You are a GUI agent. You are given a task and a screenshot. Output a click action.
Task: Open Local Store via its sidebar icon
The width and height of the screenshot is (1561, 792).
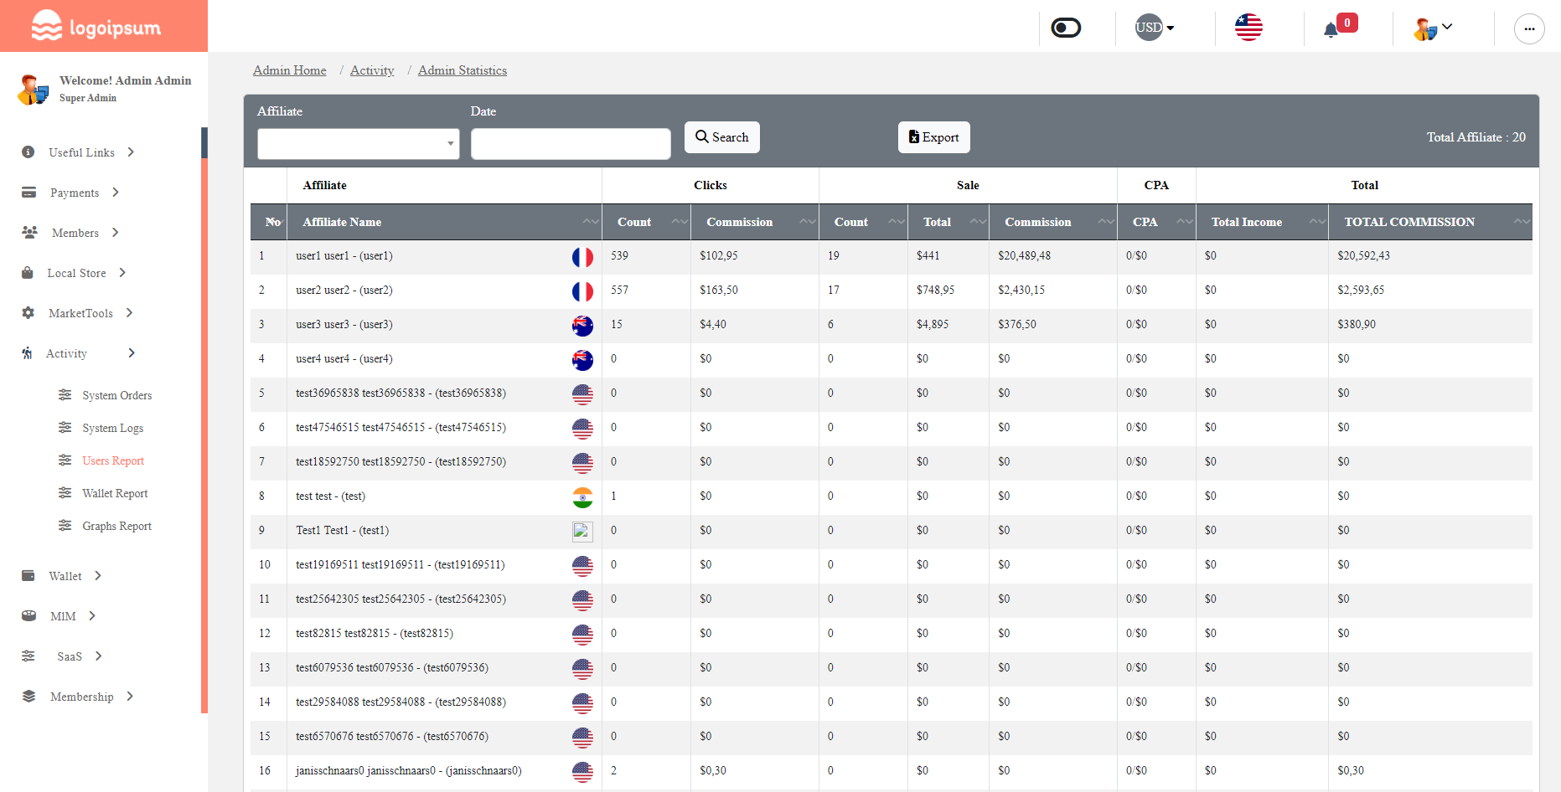29,273
